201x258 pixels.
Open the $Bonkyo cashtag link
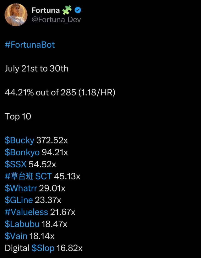pos(22,152)
